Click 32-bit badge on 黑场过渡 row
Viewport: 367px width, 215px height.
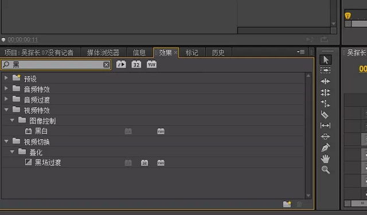pyautogui.click(x=145, y=163)
